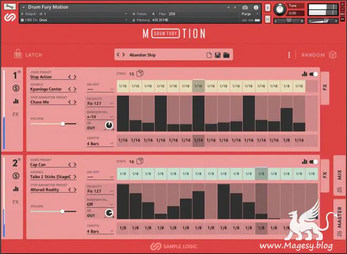Open core 2 On/Off dropdown
This screenshot has width=347, height=254.
click(x=100, y=177)
